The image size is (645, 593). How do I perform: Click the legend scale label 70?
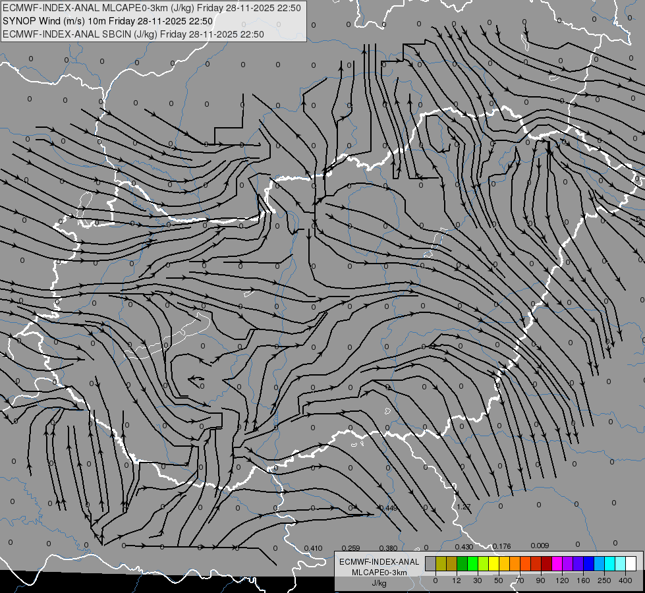pos(520,580)
